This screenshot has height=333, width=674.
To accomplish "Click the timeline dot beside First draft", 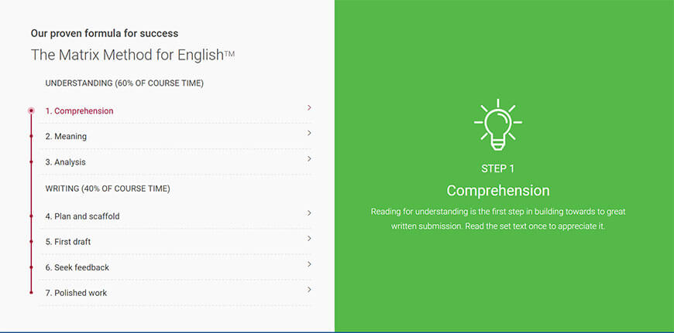I will click(x=31, y=242).
